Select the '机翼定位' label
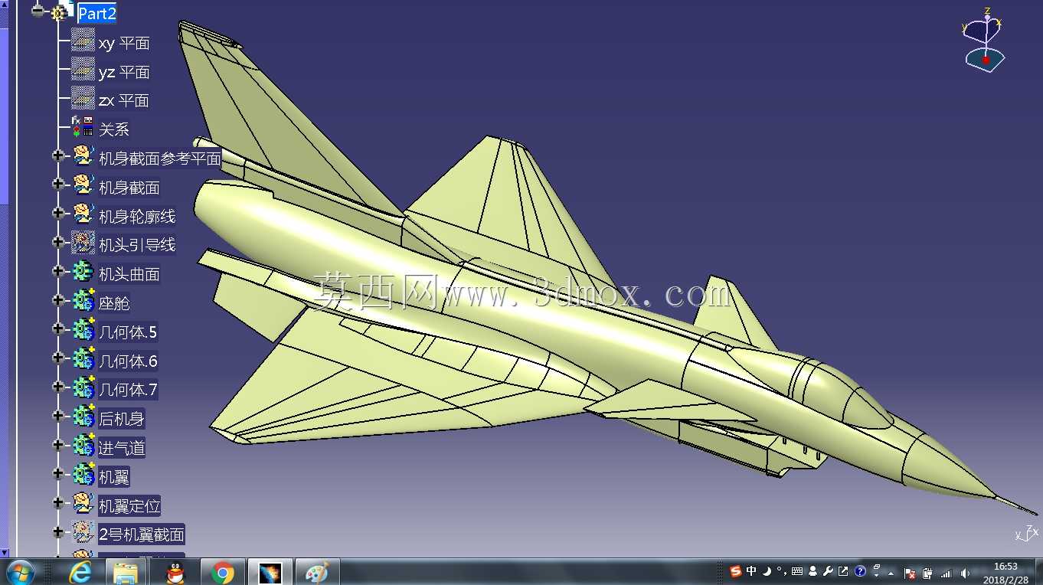This screenshot has width=1043, height=585. (129, 506)
